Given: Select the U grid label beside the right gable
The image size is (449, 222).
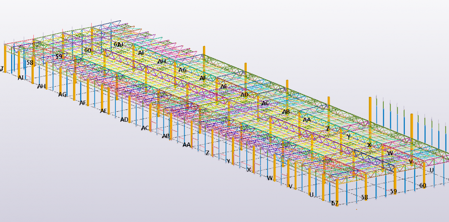Looking at the screenshot, I should (x=432, y=170).
